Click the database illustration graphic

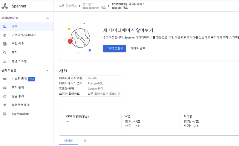coord(80,38)
